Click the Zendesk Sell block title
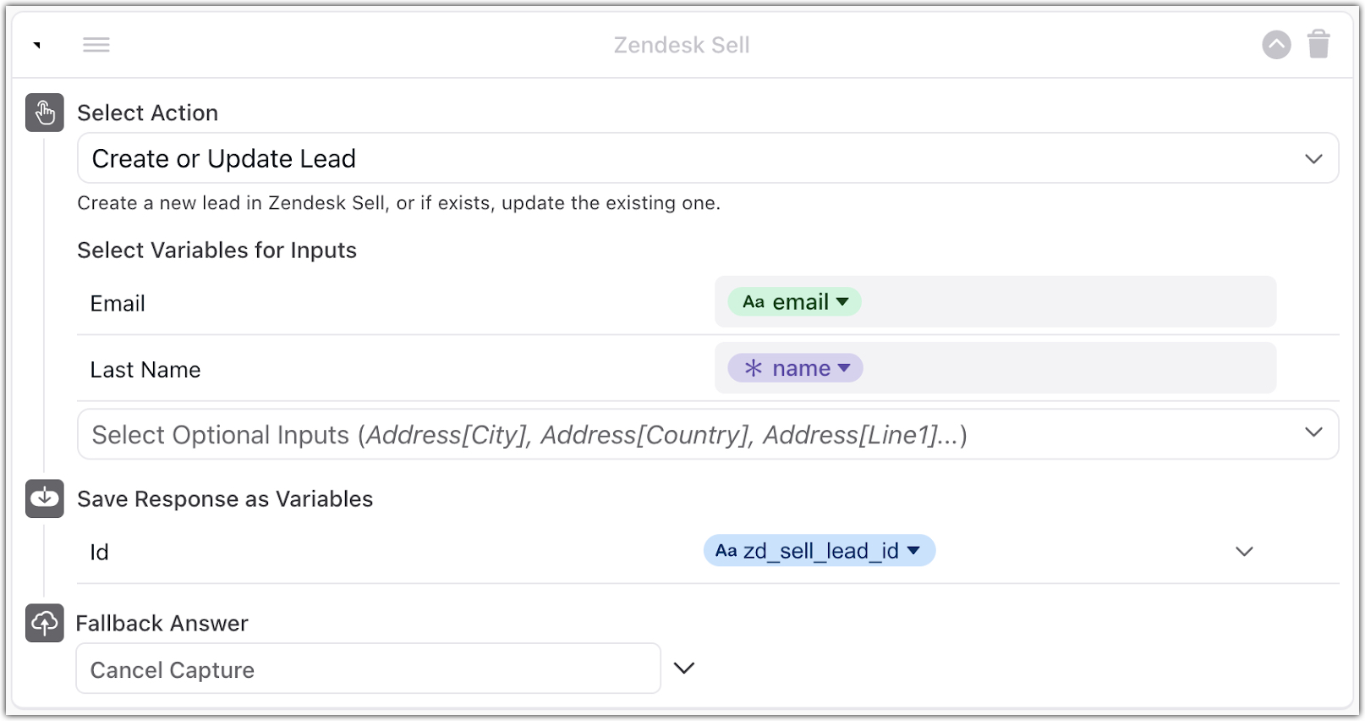The image size is (1365, 721). coord(682,45)
